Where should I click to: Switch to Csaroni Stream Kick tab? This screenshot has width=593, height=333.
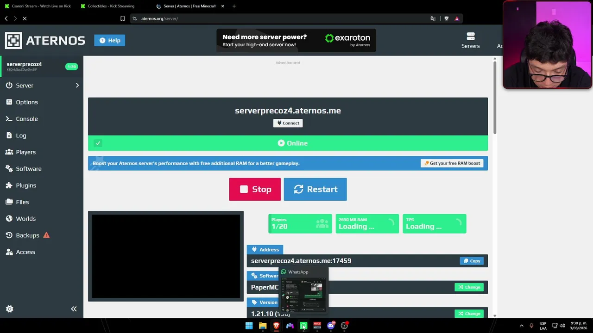[39, 6]
